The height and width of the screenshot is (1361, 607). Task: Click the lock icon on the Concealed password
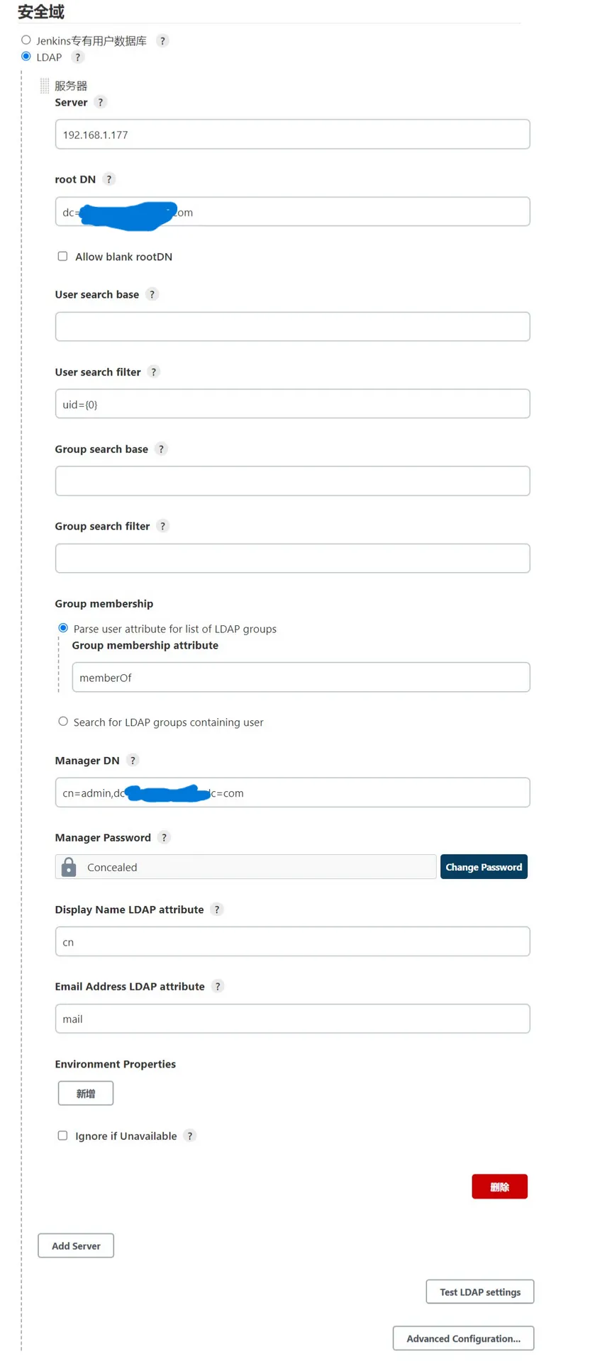tap(68, 866)
